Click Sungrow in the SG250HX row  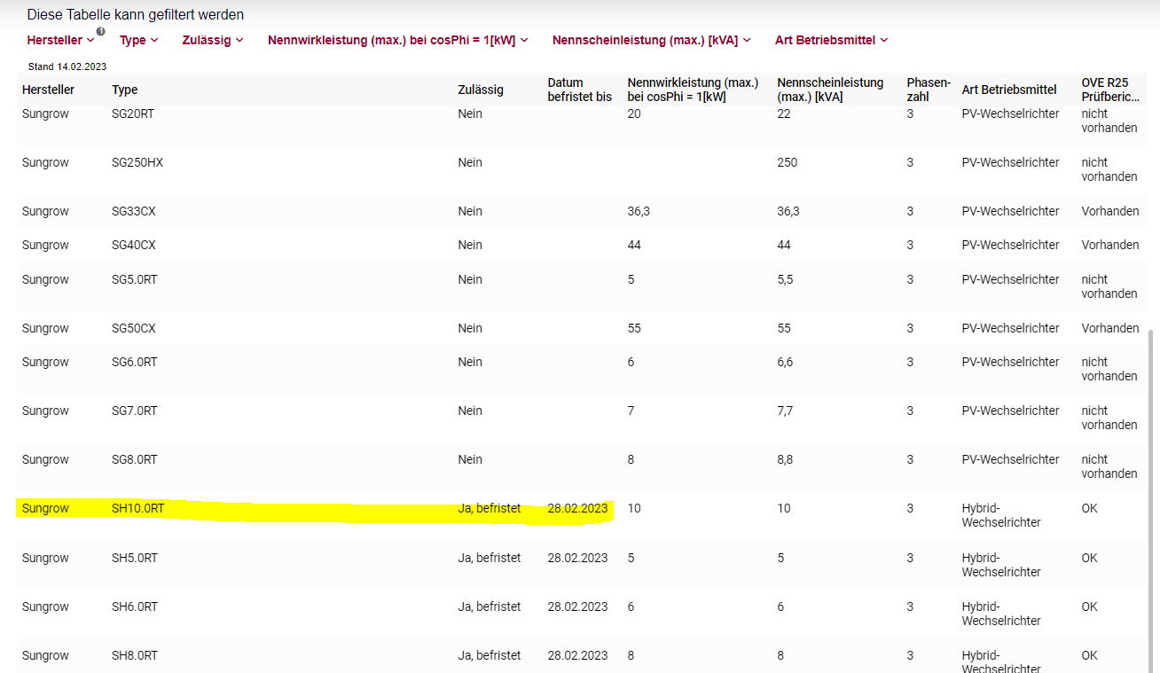tap(45, 162)
